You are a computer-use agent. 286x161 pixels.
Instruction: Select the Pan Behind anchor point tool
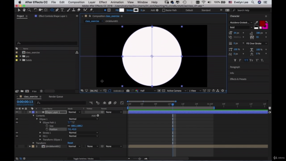tap(46, 10)
